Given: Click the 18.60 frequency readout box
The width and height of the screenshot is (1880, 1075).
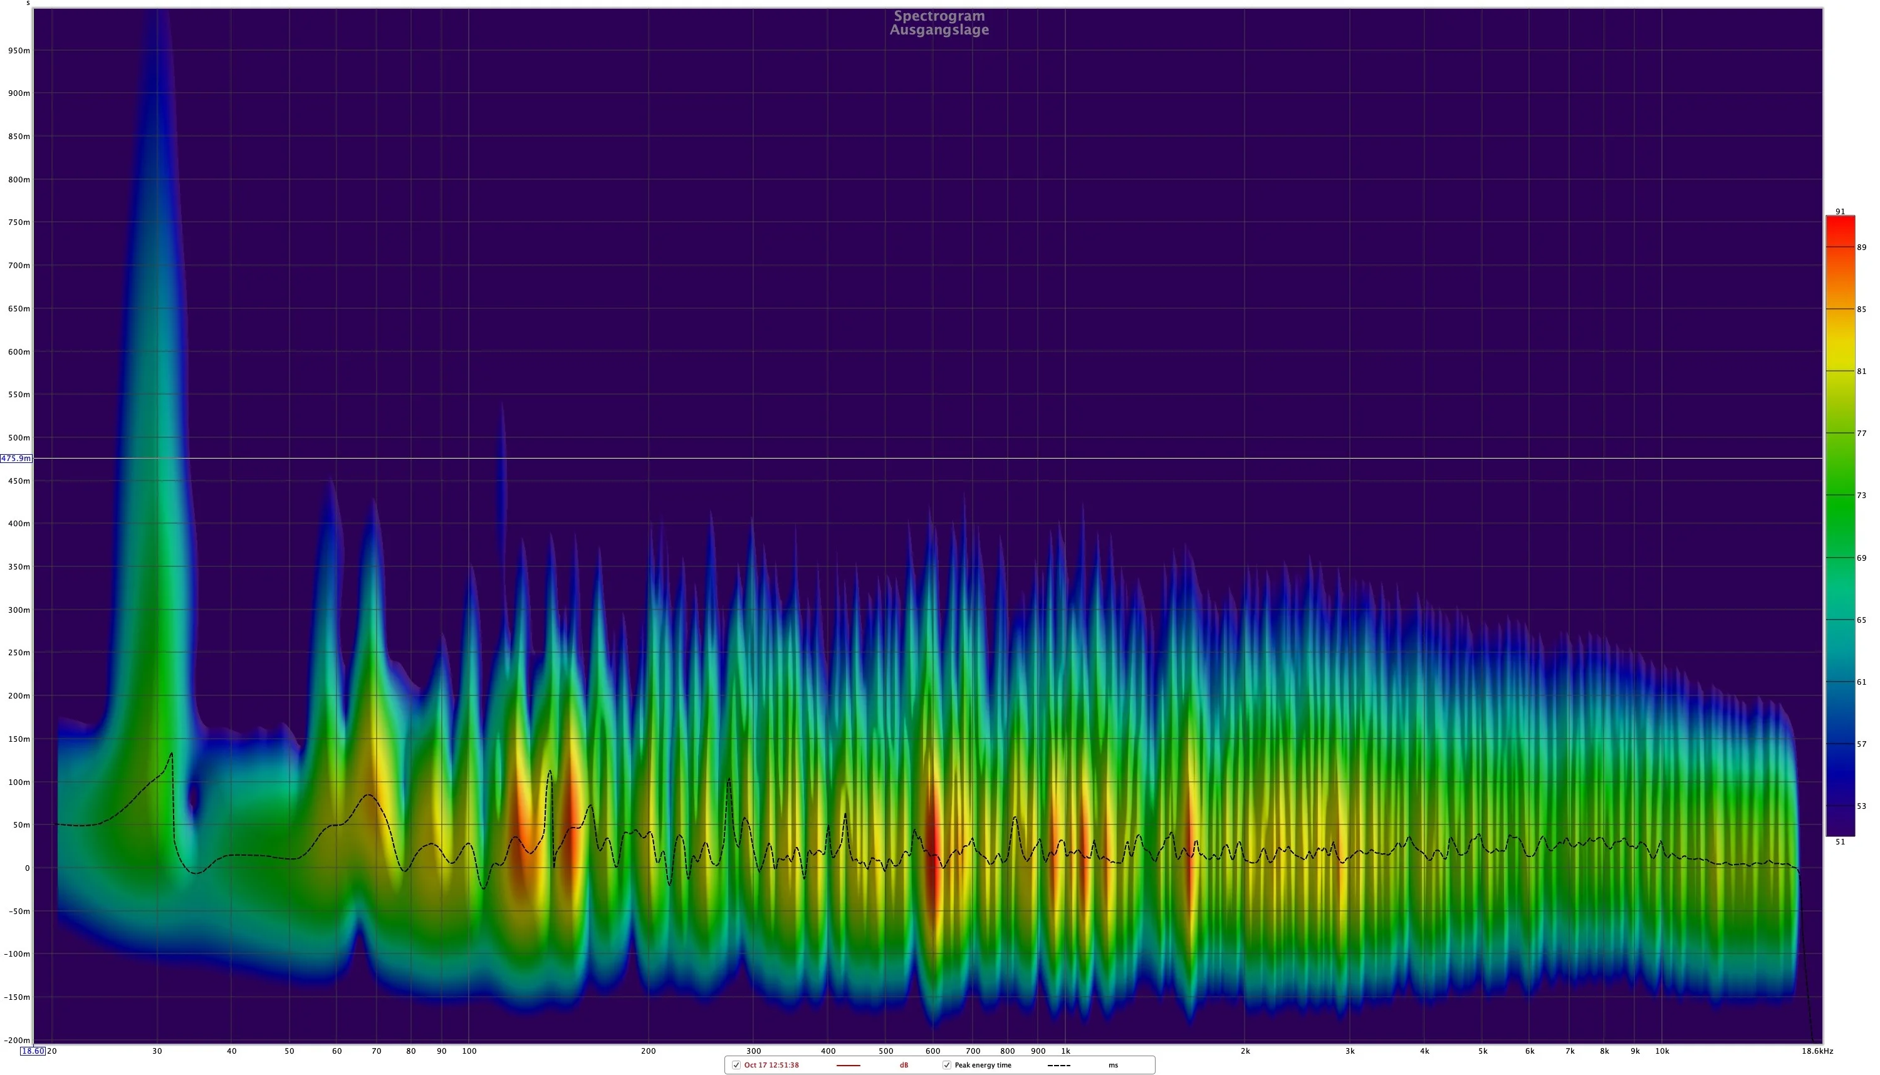Looking at the screenshot, I should (33, 1051).
